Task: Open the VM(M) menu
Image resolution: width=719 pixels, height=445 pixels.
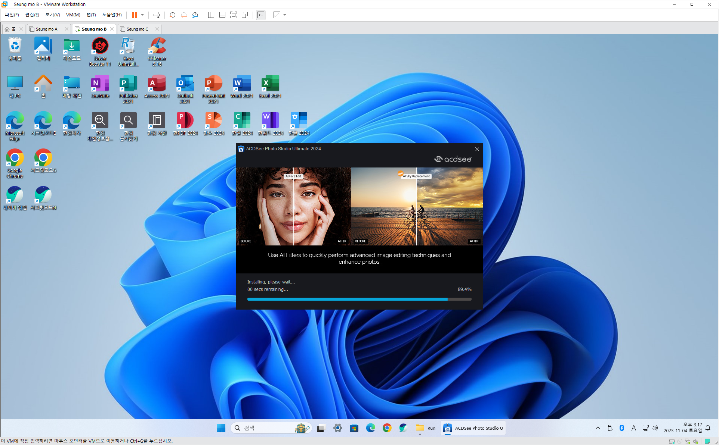Action: pyautogui.click(x=73, y=15)
